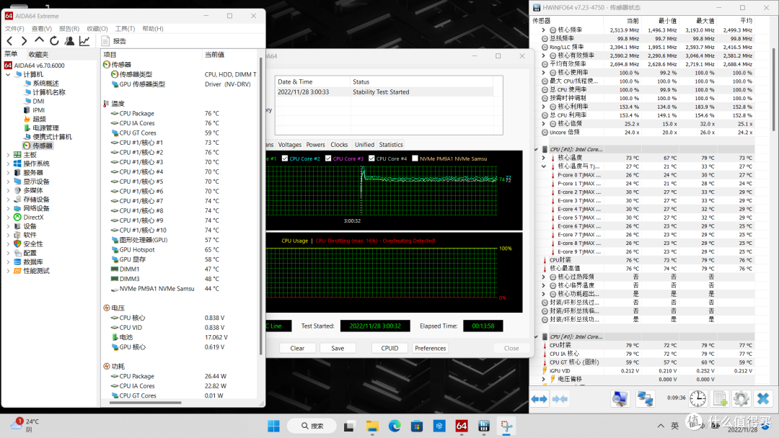Image resolution: width=779 pixels, height=438 pixels.
Task: Switch to Clocks tab
Action: coord(339,145)
